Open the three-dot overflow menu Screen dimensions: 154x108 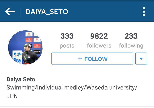tap(144, 12)
